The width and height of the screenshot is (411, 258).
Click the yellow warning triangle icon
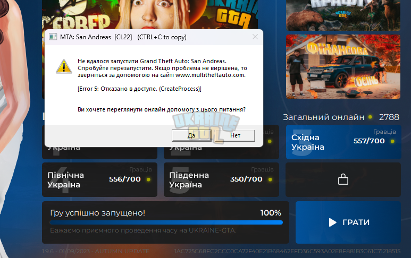[x=64, y=66]
